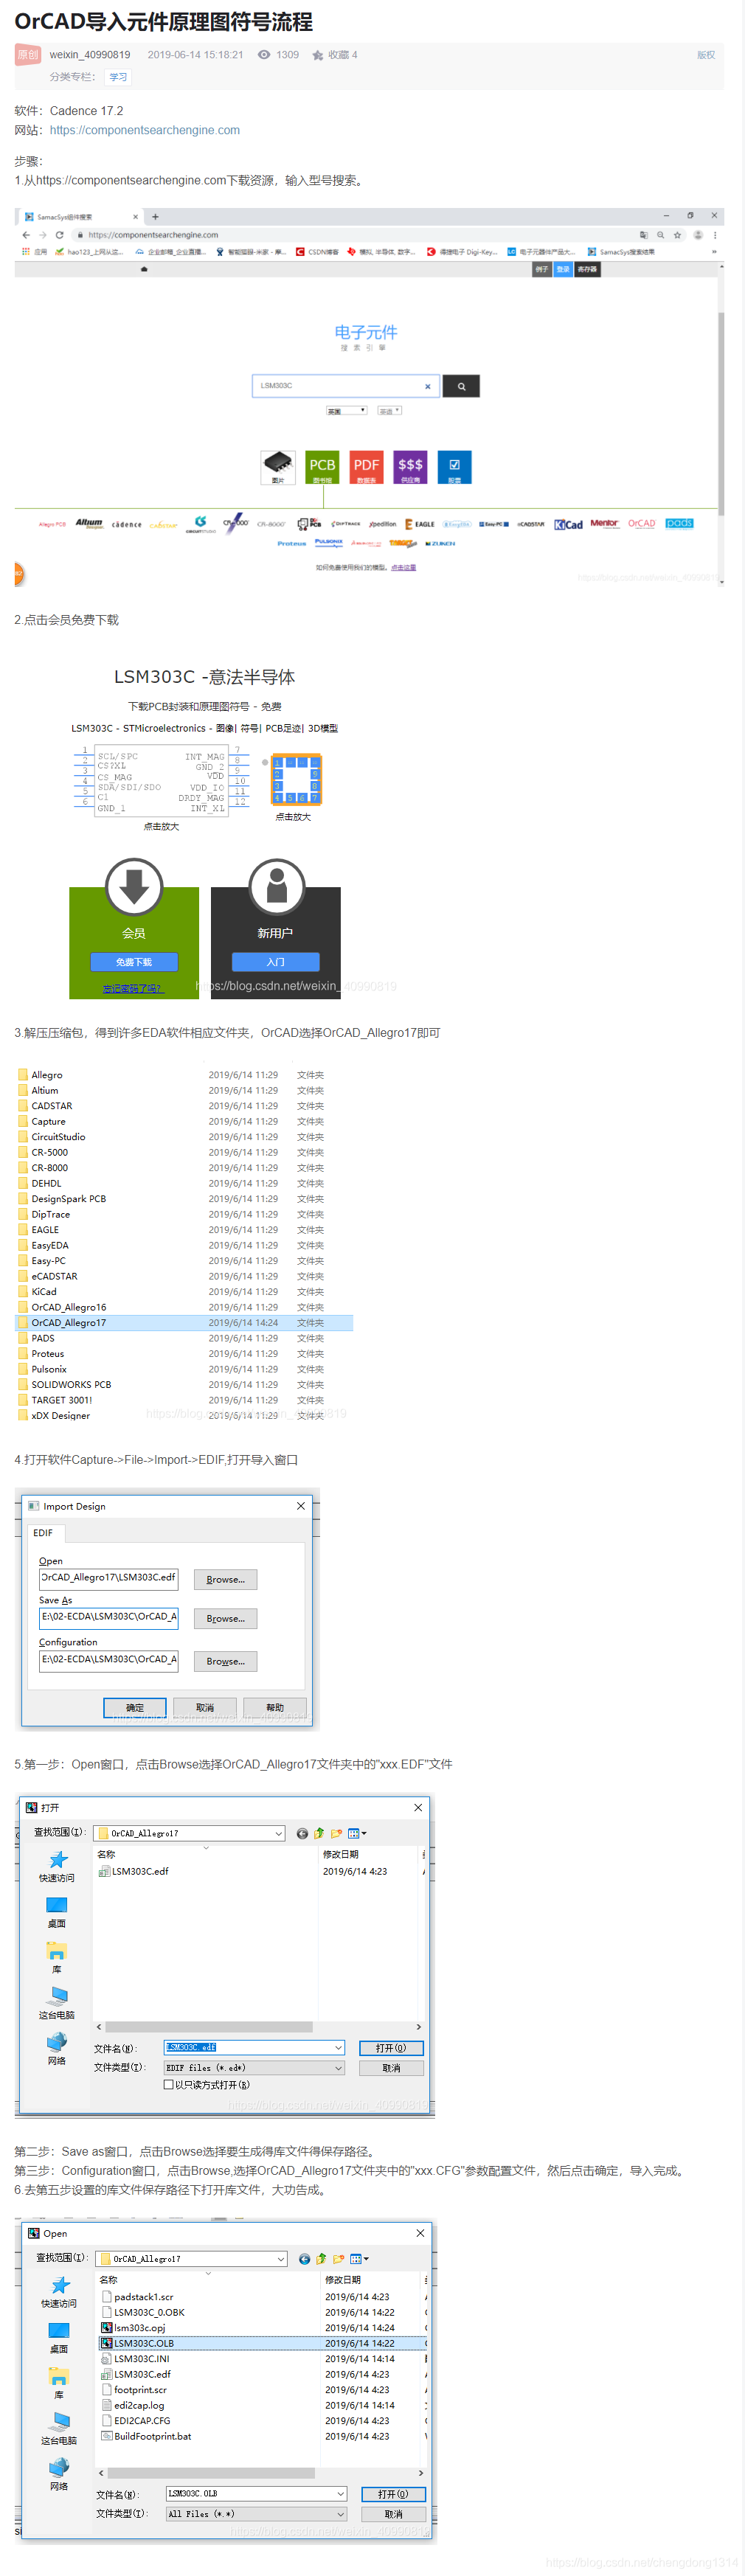The image size is (745, 2576).
Task: Open the view menu icon in the Open dialog
Action: click(359, 2258)
